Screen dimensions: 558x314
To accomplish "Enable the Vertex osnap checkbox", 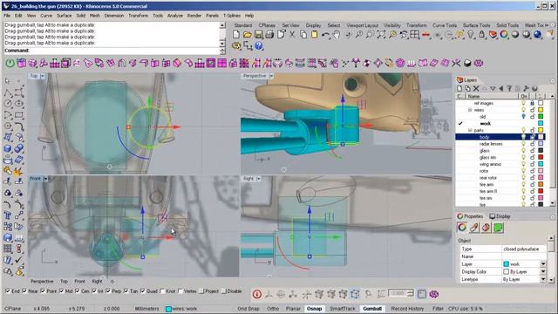I will tap(180, 291).
